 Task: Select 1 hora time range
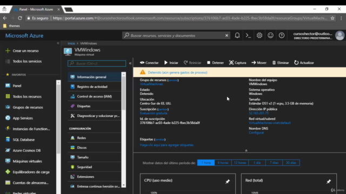tap(206, 163)
